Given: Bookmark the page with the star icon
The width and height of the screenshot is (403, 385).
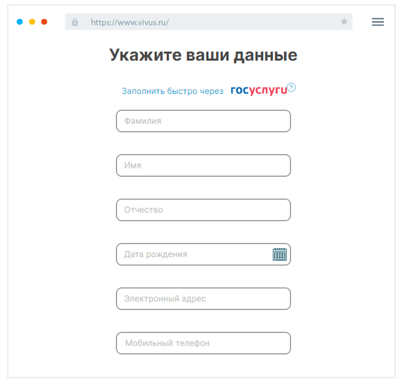Looking at the screenshot, I should (x=344, y=22).
